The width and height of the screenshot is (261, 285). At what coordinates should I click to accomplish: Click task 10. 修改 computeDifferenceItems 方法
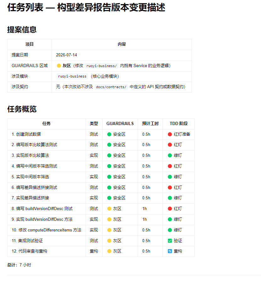(x=47, y=230)
